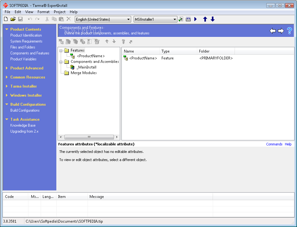The width and height of the screenshot is (297, 227).
Task: Click the gray trash-bin component icon
Action: (x=97, y=42)
